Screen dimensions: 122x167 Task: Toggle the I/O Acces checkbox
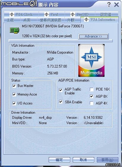coord(14,103)
